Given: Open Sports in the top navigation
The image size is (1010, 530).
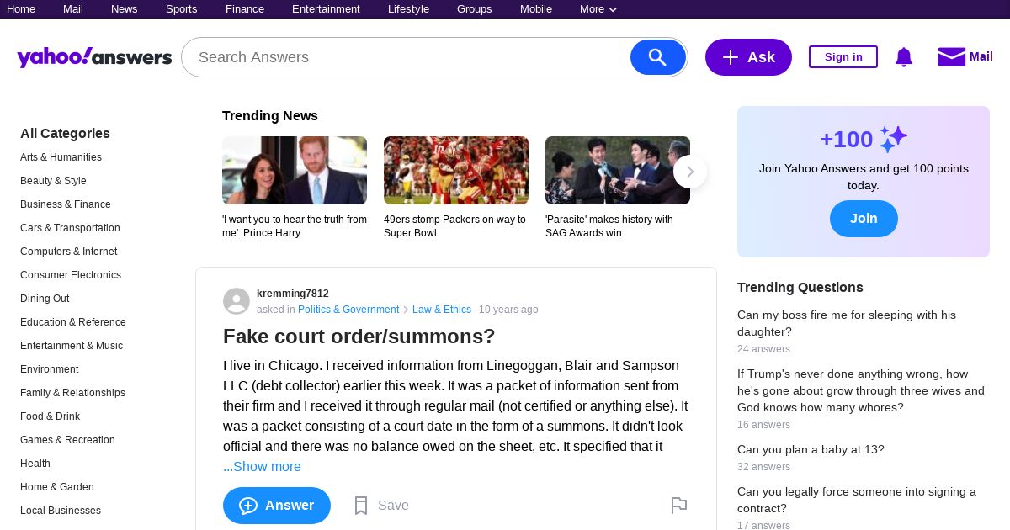Looking at the screenshot, I should pyautogui.click(x=182, y=9).
